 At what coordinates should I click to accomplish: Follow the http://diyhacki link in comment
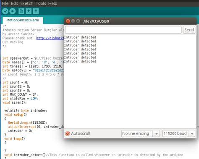tap(50, 38)
